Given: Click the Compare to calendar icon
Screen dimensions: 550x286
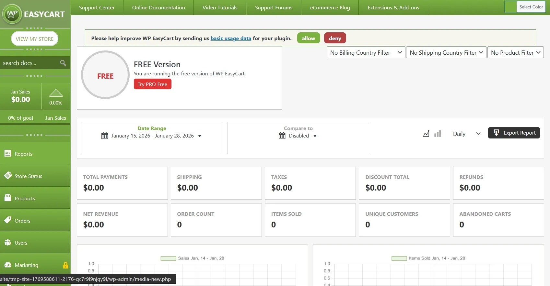Looking at the screenshot, I should pos(282,136).
